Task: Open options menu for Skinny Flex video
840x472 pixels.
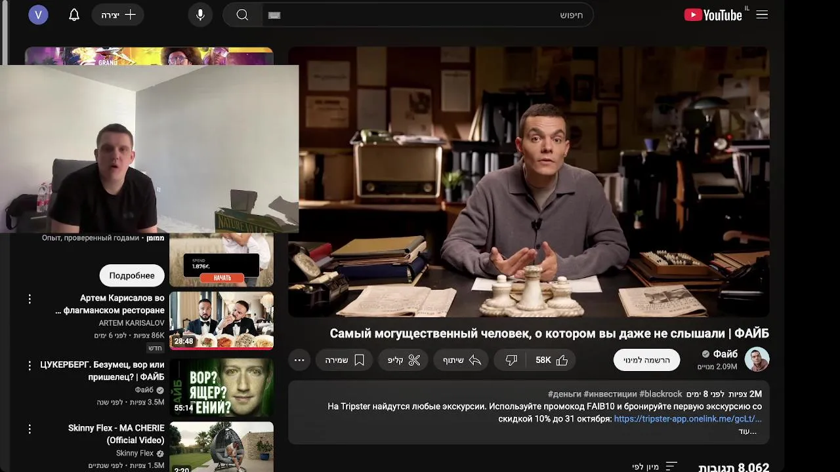Action: click(30, 429)
